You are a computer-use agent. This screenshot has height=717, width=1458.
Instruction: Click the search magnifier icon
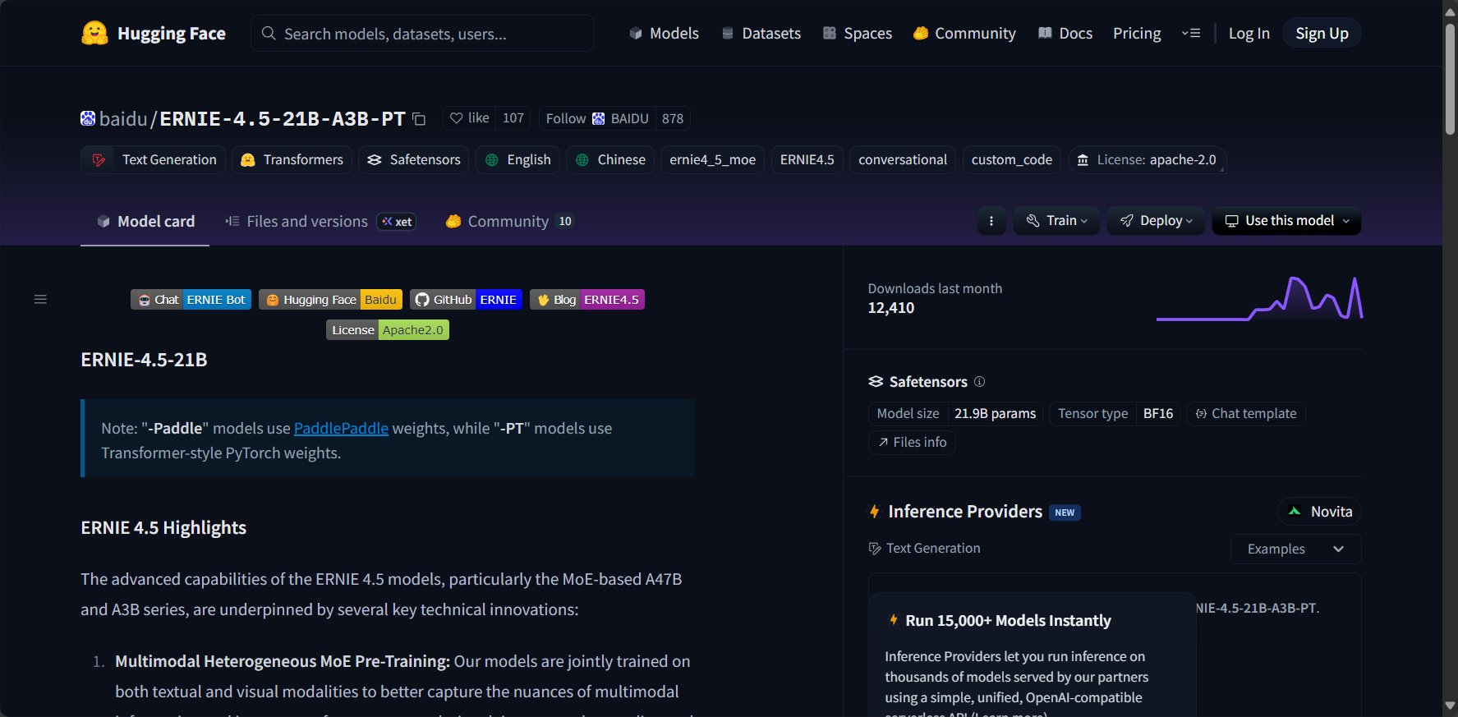[269, 34]
